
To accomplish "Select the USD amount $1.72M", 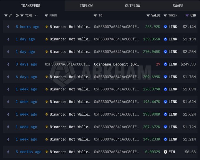I will (x=189, y=127).
